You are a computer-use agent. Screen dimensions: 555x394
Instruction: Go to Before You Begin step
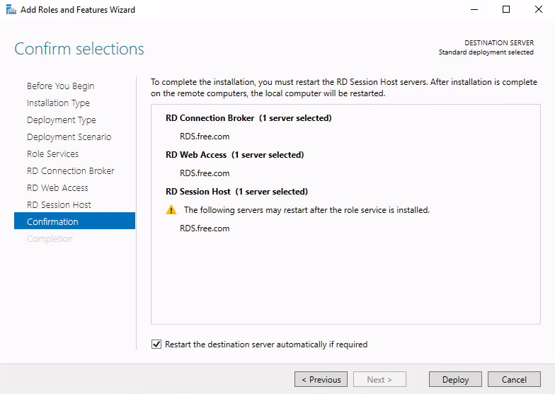tap(61, 86)
